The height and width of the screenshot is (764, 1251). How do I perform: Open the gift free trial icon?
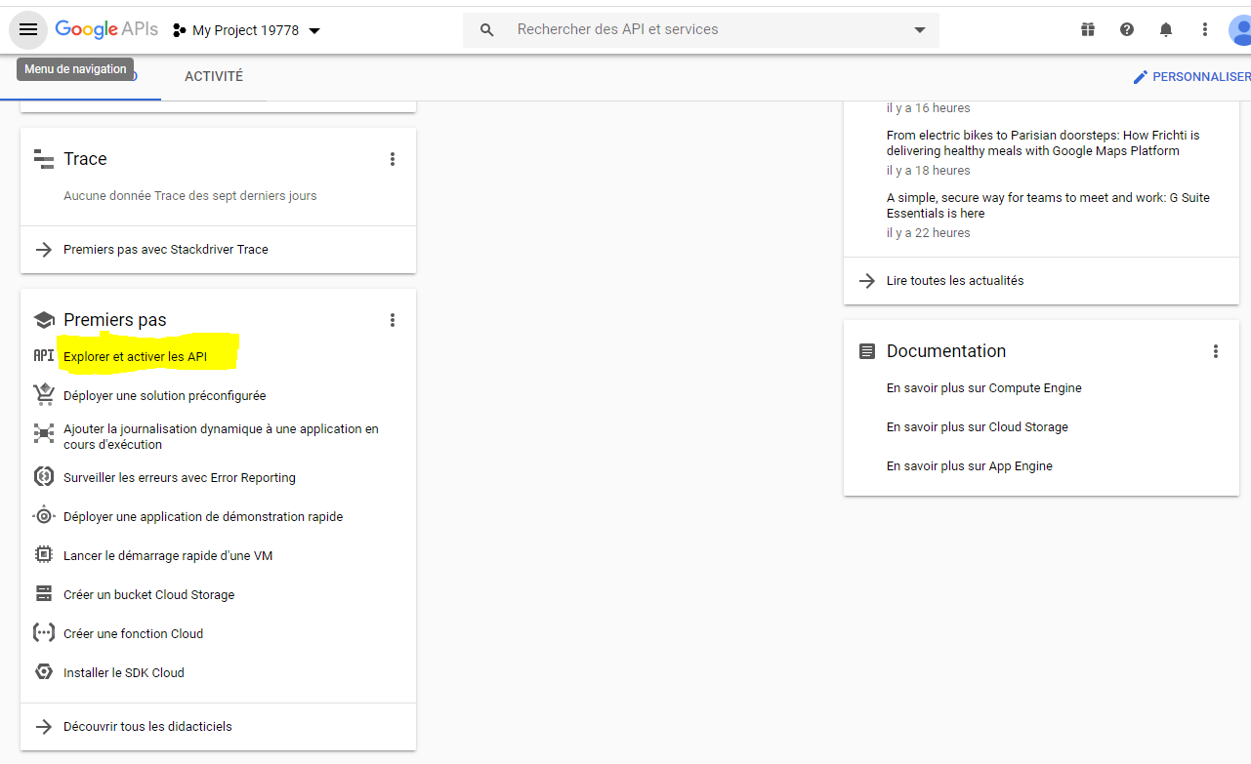pos(1088,30)
